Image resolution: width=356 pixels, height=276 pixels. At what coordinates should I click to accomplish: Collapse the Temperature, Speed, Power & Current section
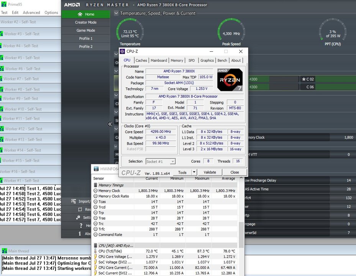click(116, 13)
